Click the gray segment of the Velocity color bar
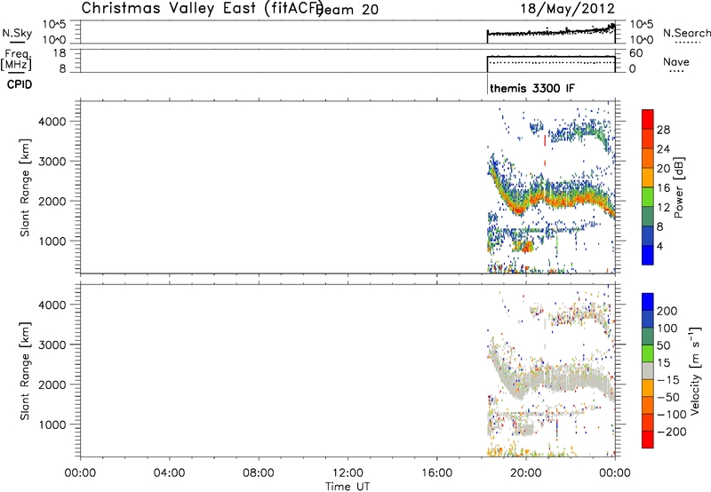711x492 pixels. [648, 370]
